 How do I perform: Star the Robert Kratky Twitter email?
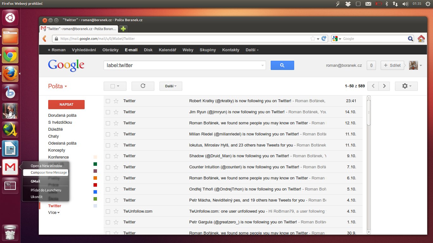(x=116, y=101)
